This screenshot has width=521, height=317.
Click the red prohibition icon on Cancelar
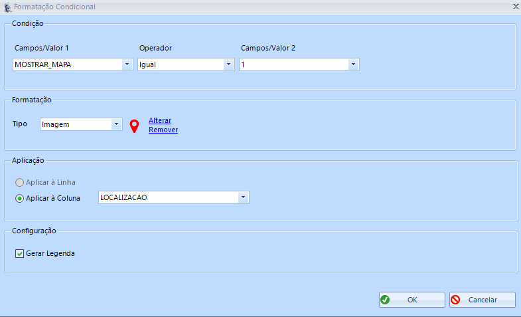(x=455, y=300)
